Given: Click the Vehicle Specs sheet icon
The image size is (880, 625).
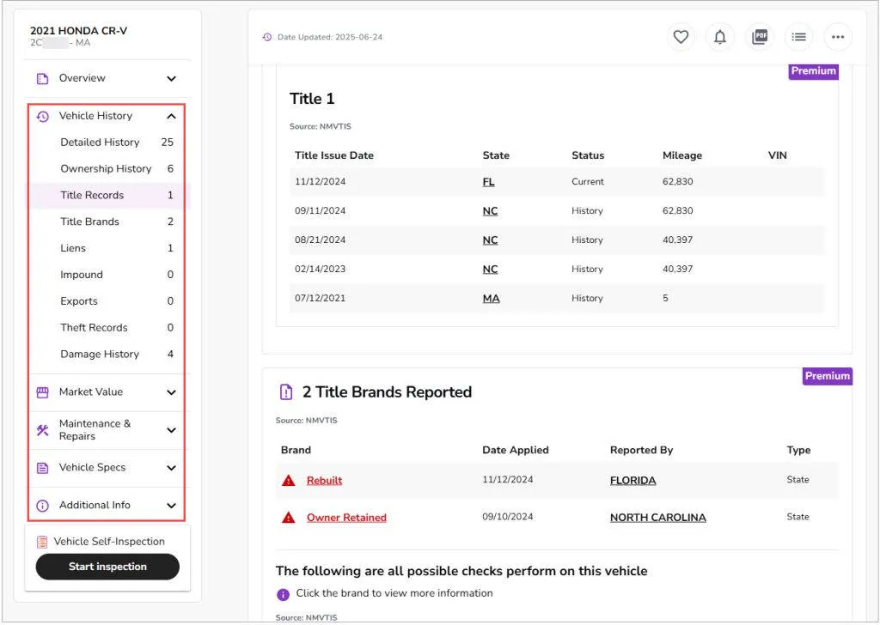Looking at the screenshot, I should click(43, 468).
